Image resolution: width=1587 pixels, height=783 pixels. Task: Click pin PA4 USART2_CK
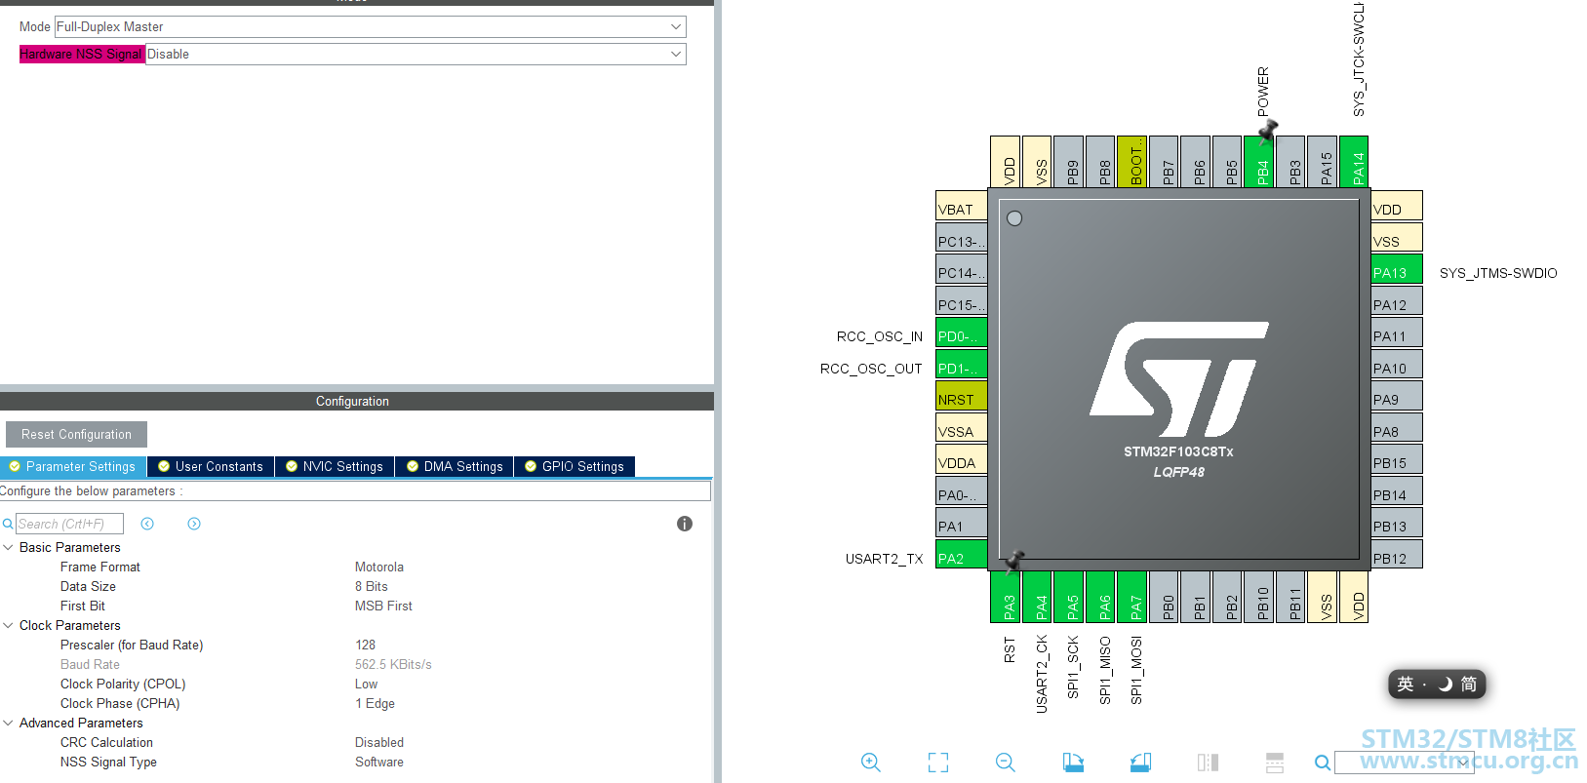(1037, 597)
